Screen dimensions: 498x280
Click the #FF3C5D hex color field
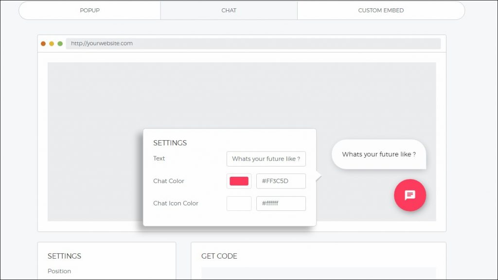click(281, 181)
